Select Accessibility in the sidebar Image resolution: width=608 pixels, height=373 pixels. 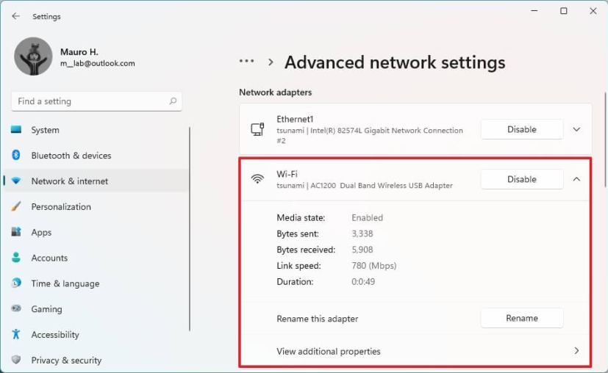click(x=55, y=335)
